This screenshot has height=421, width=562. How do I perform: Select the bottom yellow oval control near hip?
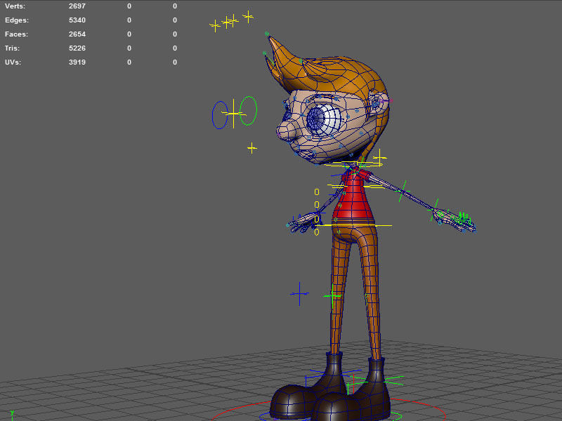coord(317,232)
